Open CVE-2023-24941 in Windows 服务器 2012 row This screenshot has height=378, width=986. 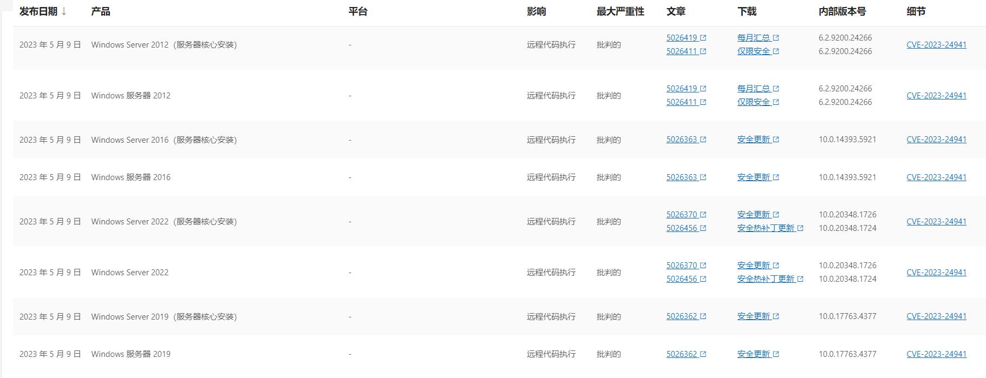point(936,96)
